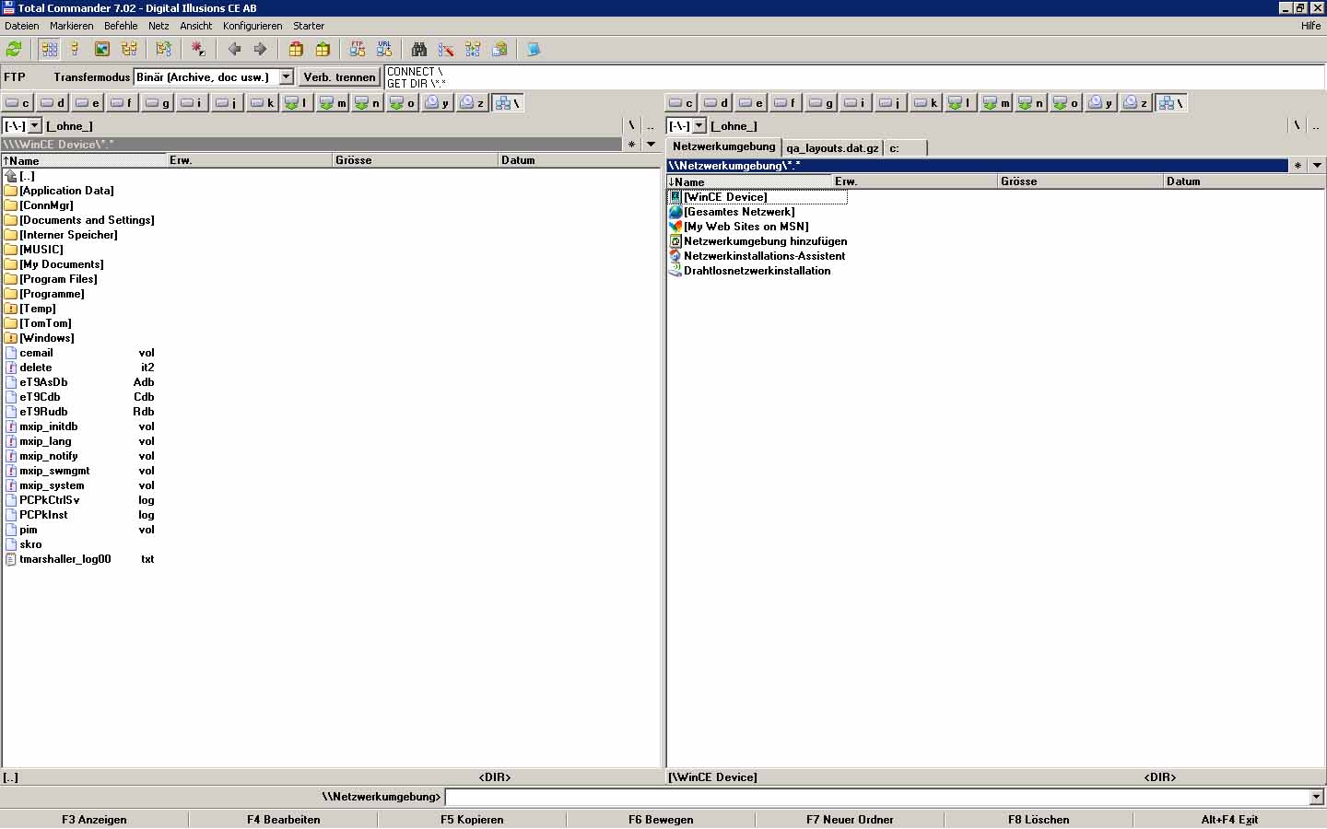Show directory tree toolbar icon
The width and height of the screenshot is (1327, 829).
coord(129,49)
